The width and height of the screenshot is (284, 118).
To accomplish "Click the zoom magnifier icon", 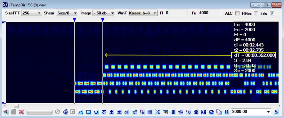I will tap(6, 112).
